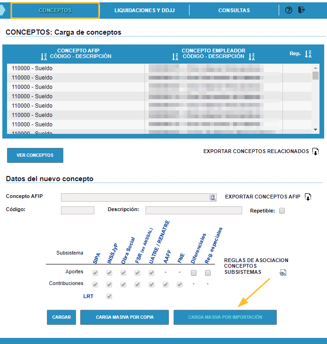Click the Descripción input field

coord(194,211)
